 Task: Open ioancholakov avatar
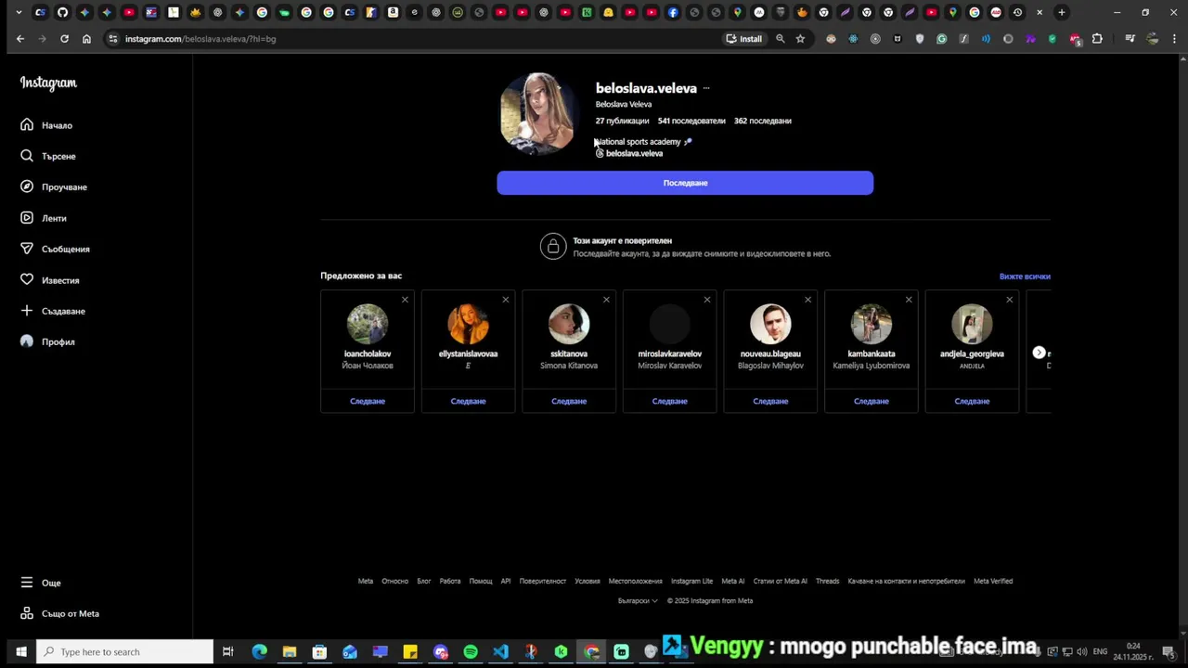click(x=368, y=324)
